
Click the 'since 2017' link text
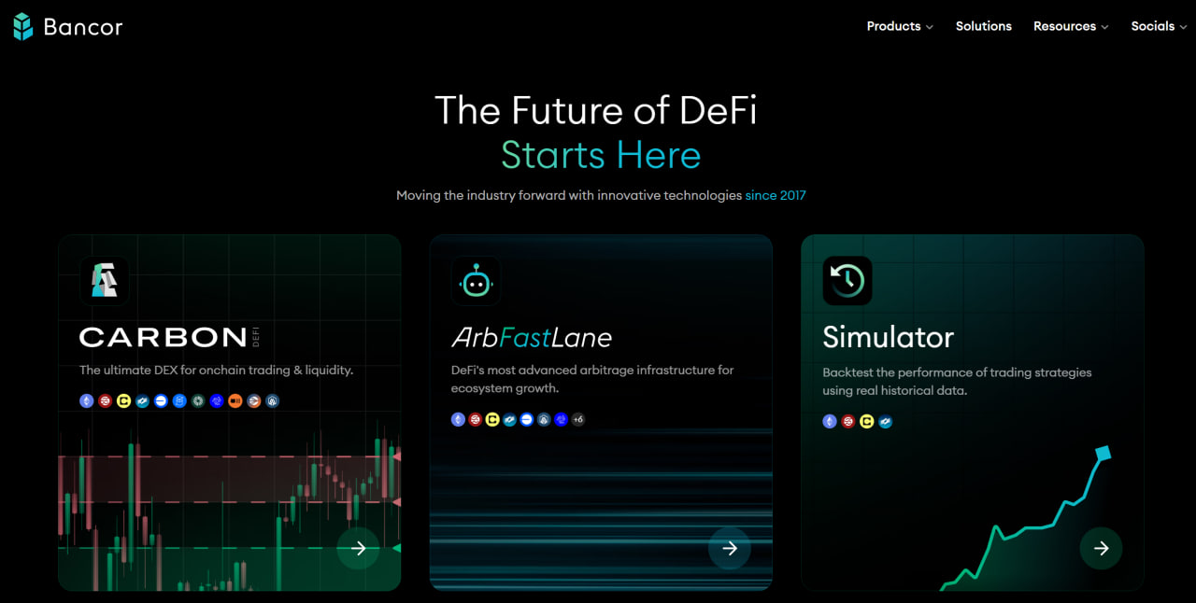point(776,195)
